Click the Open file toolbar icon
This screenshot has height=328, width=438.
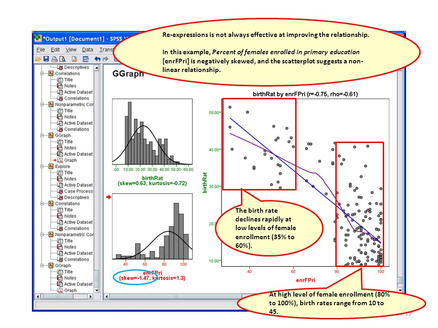click(38, 59)
